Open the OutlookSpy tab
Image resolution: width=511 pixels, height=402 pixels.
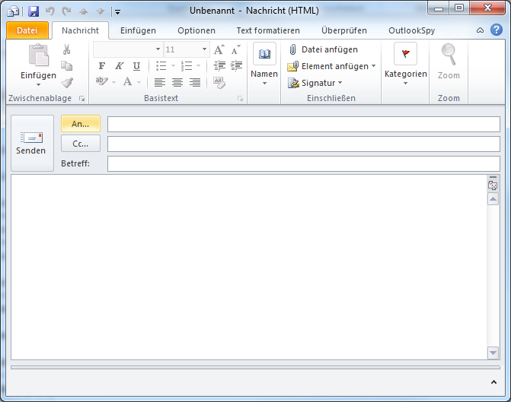[x=411, y=30]
